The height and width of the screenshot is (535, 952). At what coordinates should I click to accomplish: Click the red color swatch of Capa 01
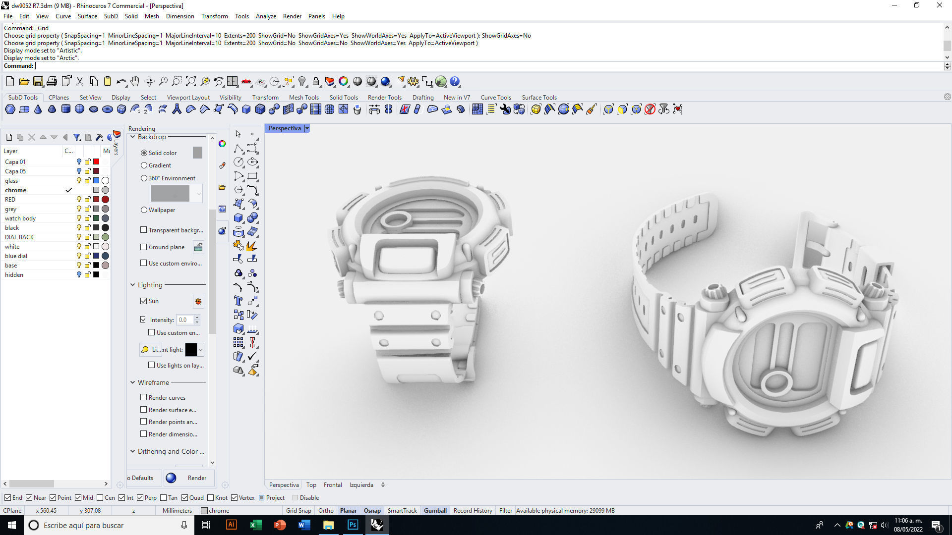(96, 162)
